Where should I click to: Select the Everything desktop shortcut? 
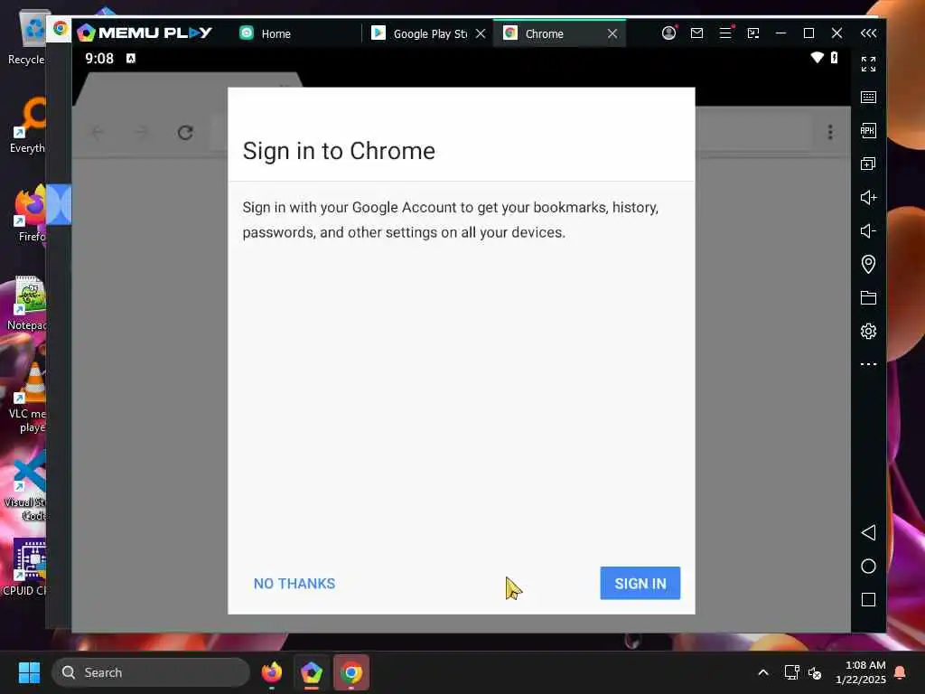click(28, 126)
